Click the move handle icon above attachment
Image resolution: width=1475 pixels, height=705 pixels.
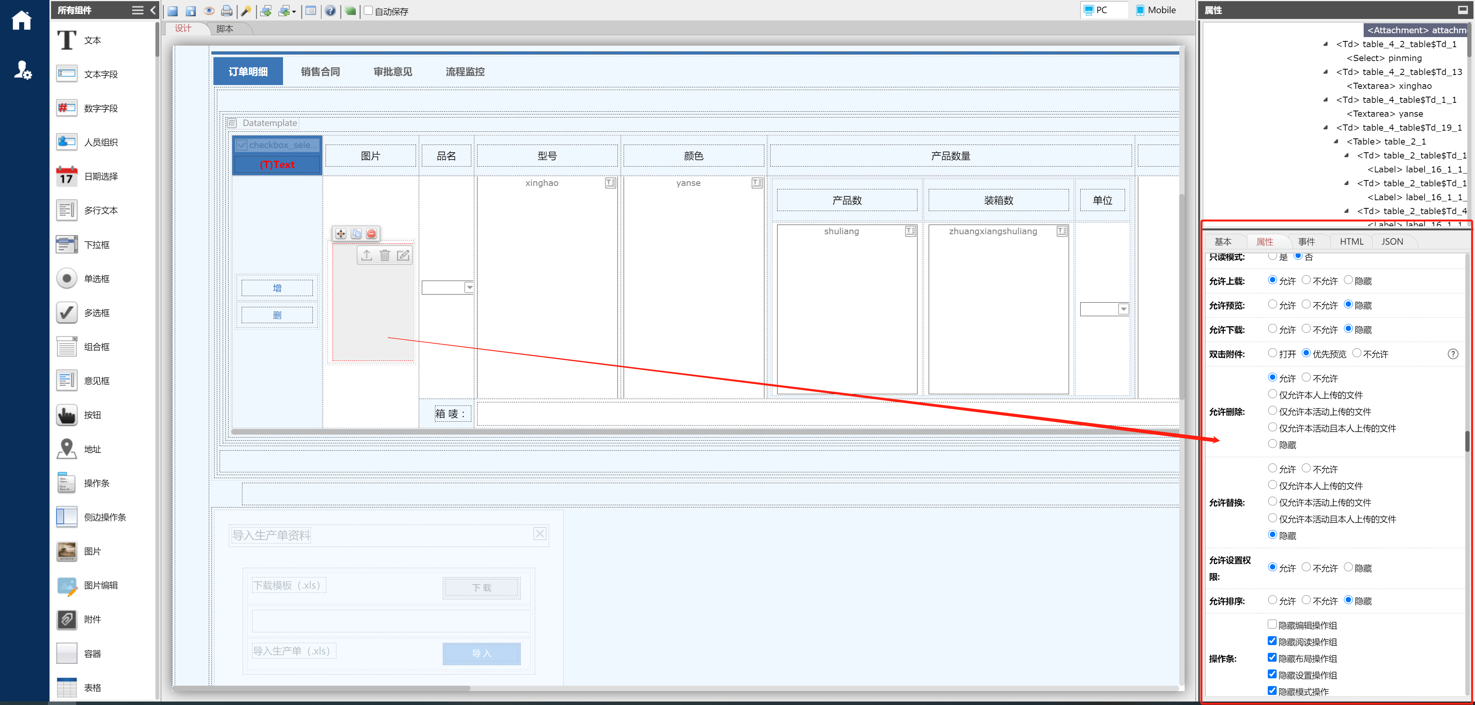(x=341, y=233)
